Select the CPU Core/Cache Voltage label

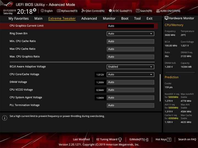(x=24, y=74)
